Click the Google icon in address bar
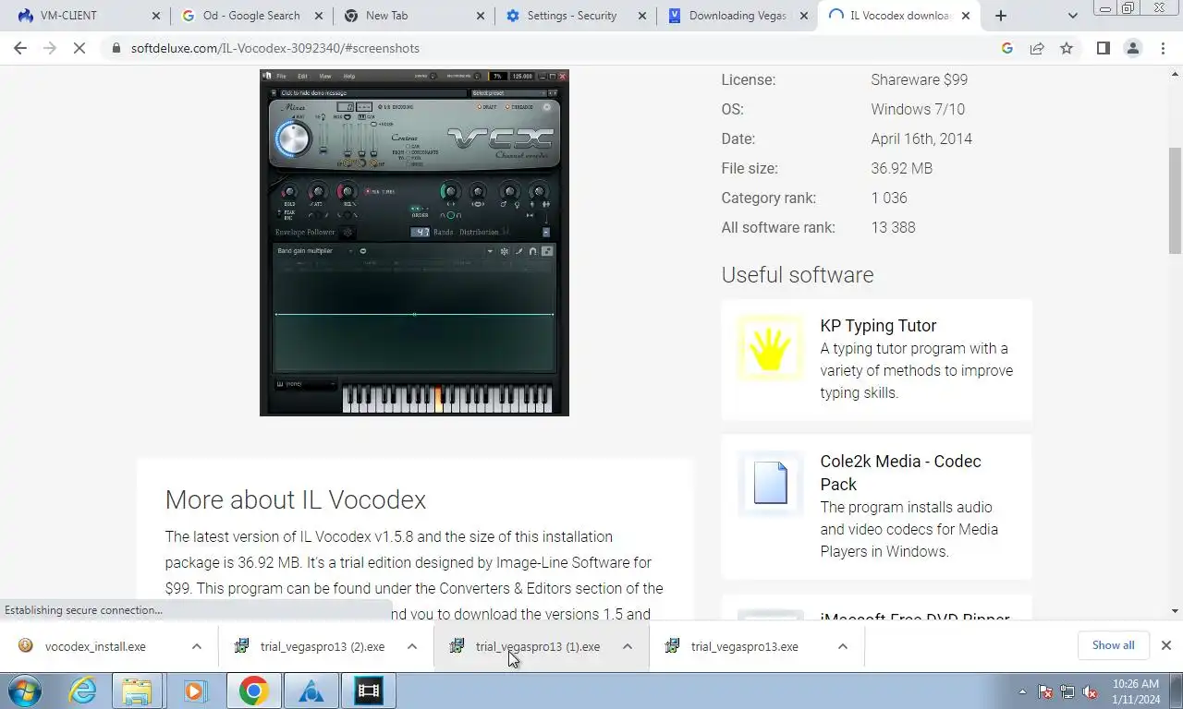1183x709 pixels. click(x=1007, y=48)
